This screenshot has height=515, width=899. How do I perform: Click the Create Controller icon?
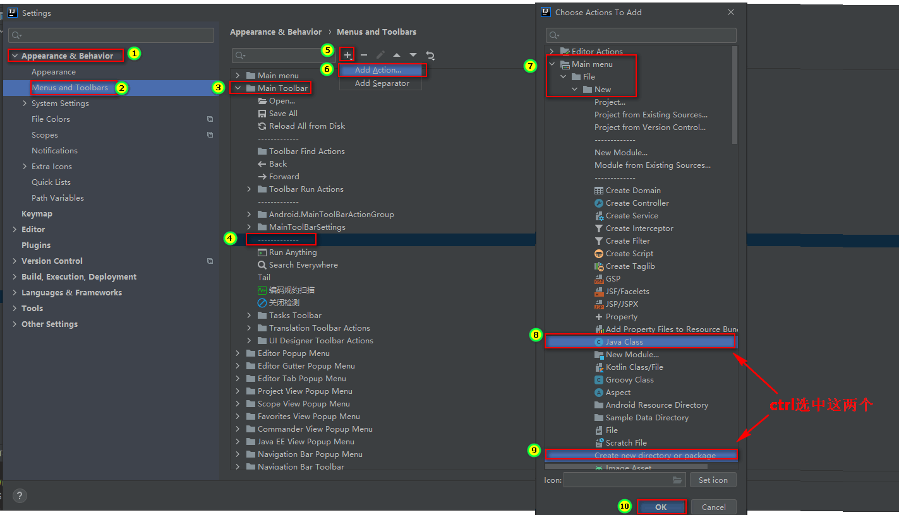[599, 203]
